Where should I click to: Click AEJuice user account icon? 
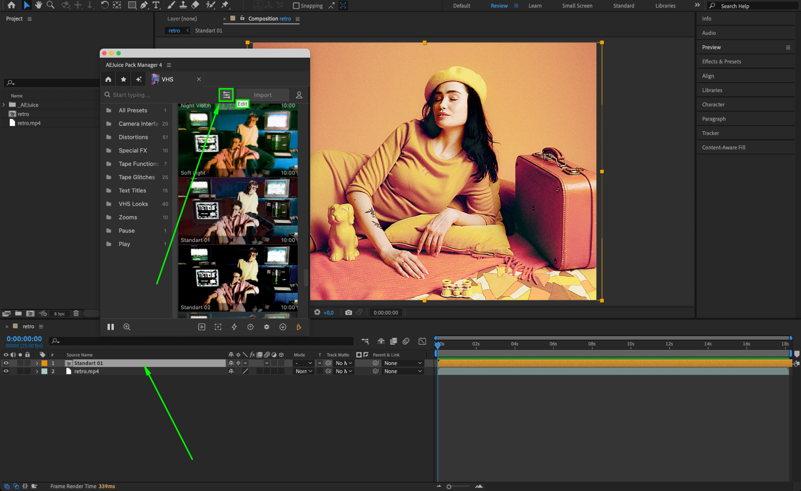(x=299, y=95)
